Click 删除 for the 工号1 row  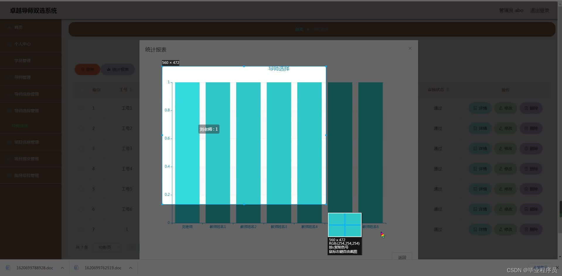[531, 108]
